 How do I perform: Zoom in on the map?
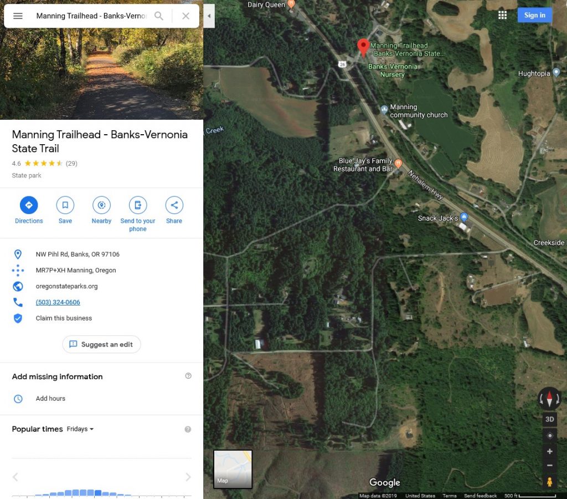pyautogui.click(x=550, y=451)
